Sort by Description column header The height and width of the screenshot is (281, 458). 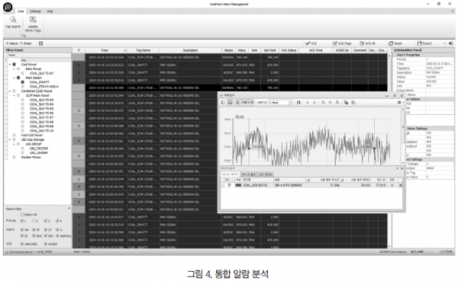[x=190, y=50]
